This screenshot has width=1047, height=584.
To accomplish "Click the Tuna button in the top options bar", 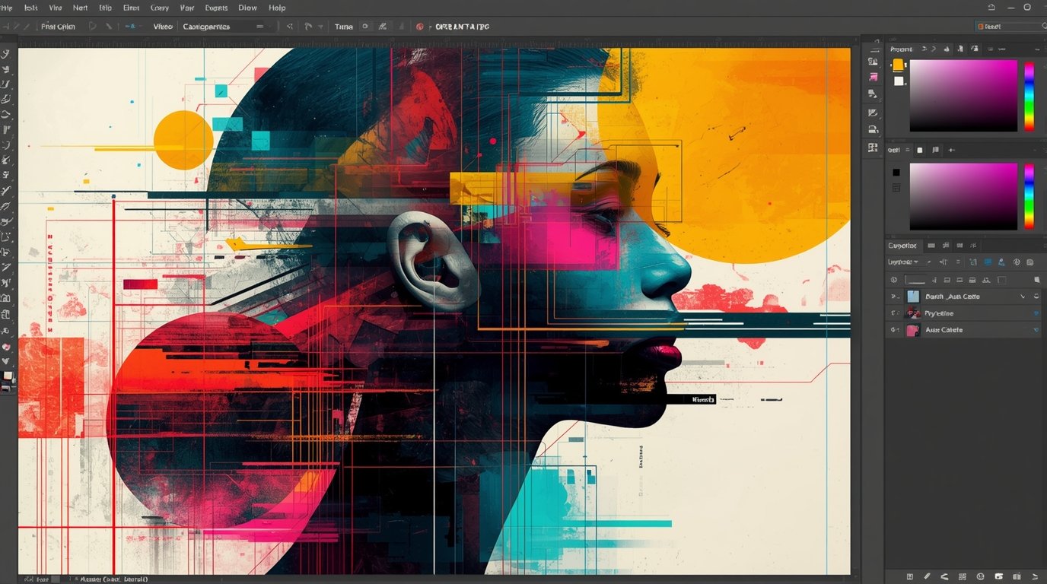I will tap(343, 26).
